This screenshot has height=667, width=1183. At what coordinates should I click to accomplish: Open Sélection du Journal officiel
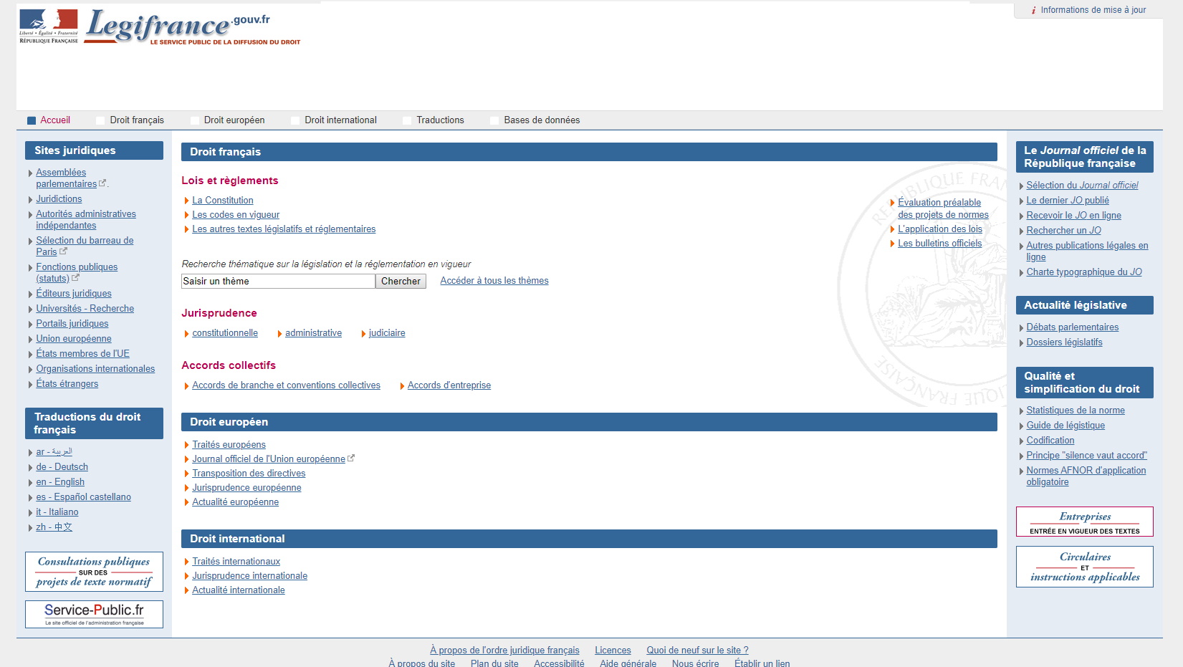pyautogui.click(x=1082, y=186)
